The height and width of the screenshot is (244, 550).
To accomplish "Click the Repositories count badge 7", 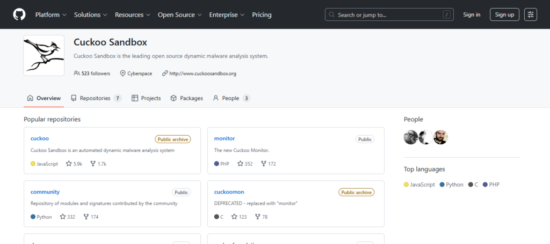I will tap(118, 98).
